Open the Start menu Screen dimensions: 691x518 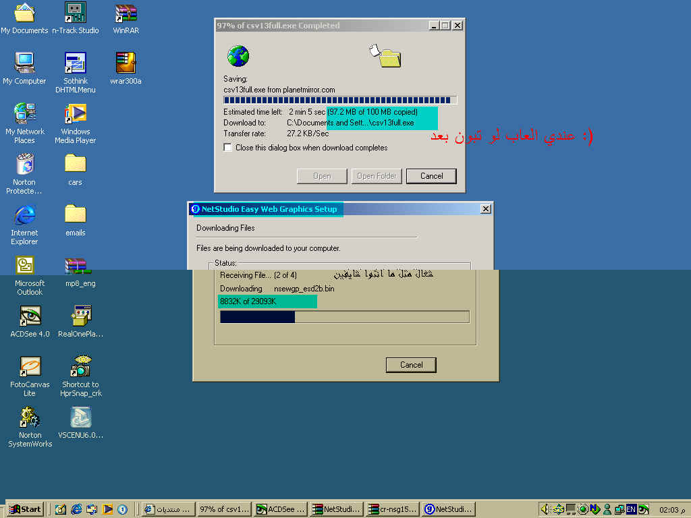click(x=26, y=509)
